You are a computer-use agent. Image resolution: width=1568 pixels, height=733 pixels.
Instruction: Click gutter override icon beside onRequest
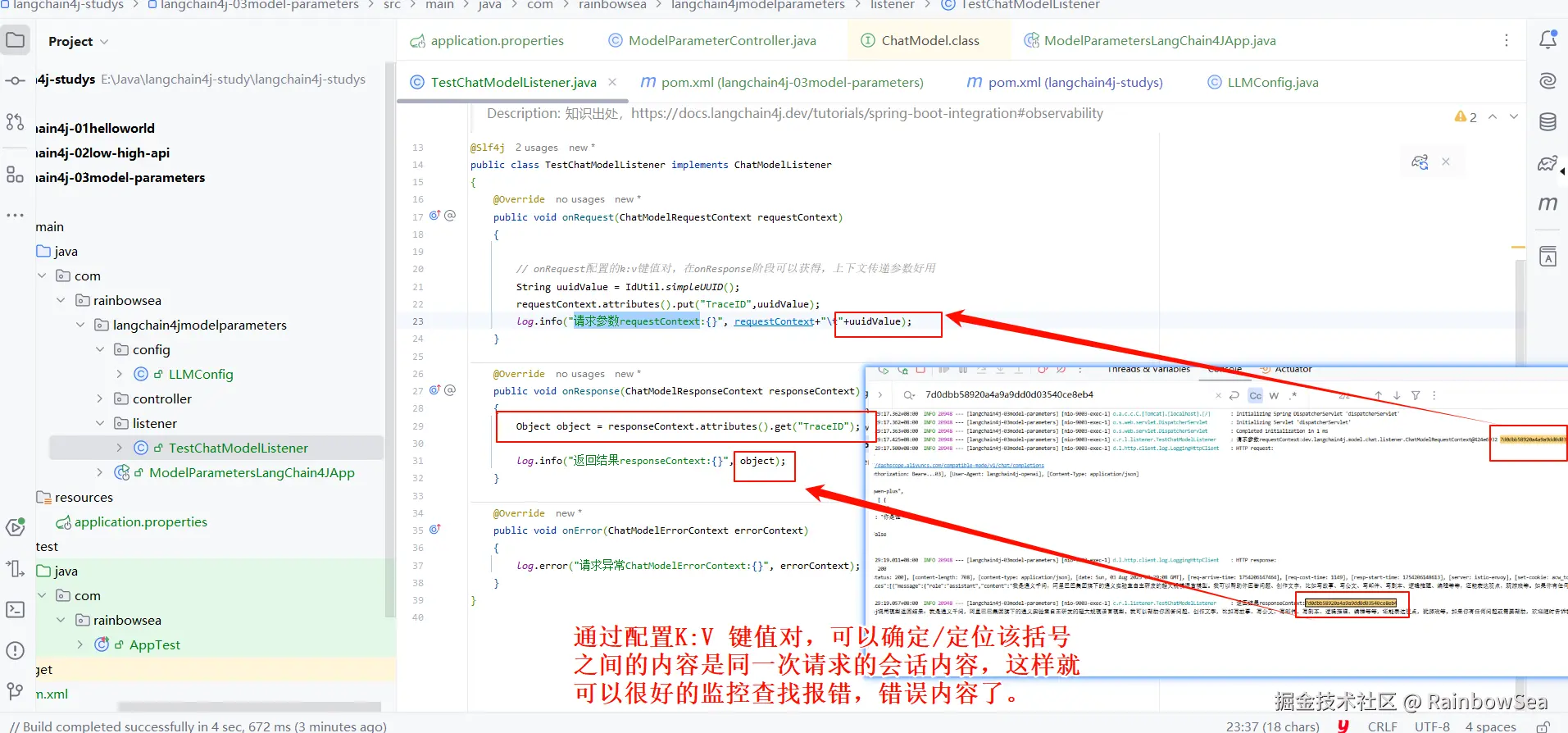[435, 216]
